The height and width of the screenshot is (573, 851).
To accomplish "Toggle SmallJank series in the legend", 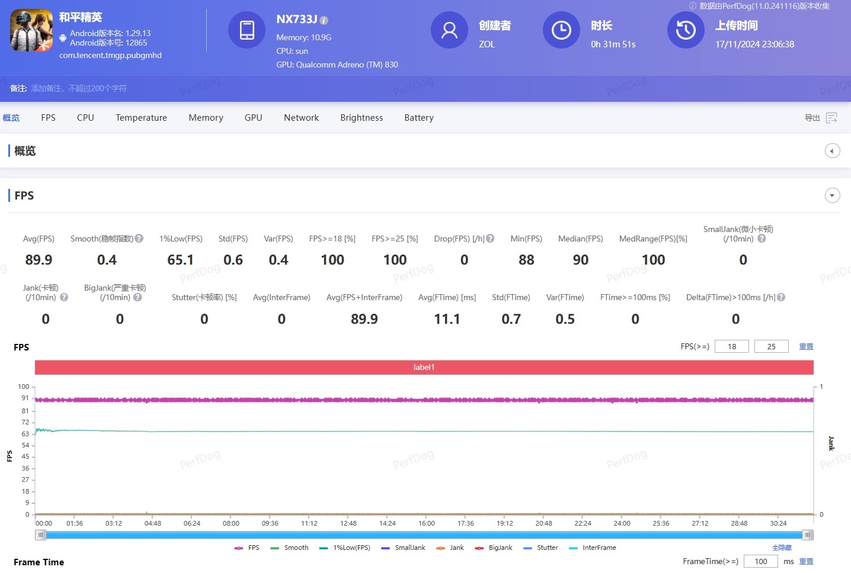I will 403,548.
